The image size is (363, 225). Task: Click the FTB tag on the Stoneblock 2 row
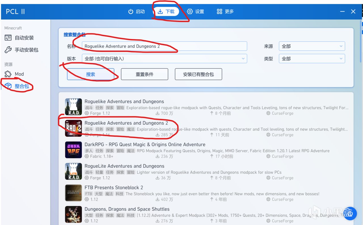click(89, 194)
